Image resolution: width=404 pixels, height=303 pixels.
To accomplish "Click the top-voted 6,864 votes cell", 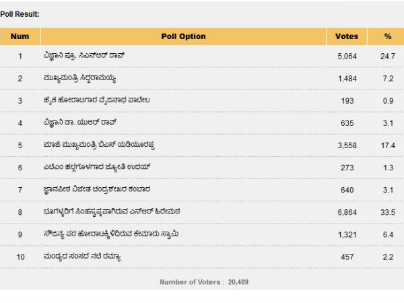I will click(347, 212).
